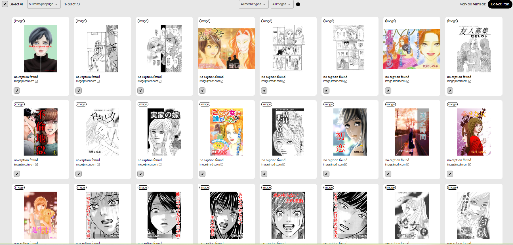Screen dimensions: 513x245
Task: Click 'no caption found' under 友人募集 cover
Action: pyautogui.click(x=459, y=77)
